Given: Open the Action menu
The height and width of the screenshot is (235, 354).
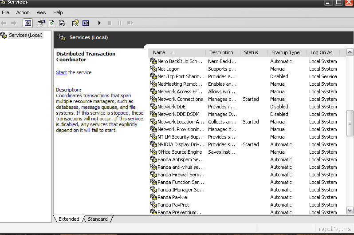Looking at the screenshot, I should 23,12.
